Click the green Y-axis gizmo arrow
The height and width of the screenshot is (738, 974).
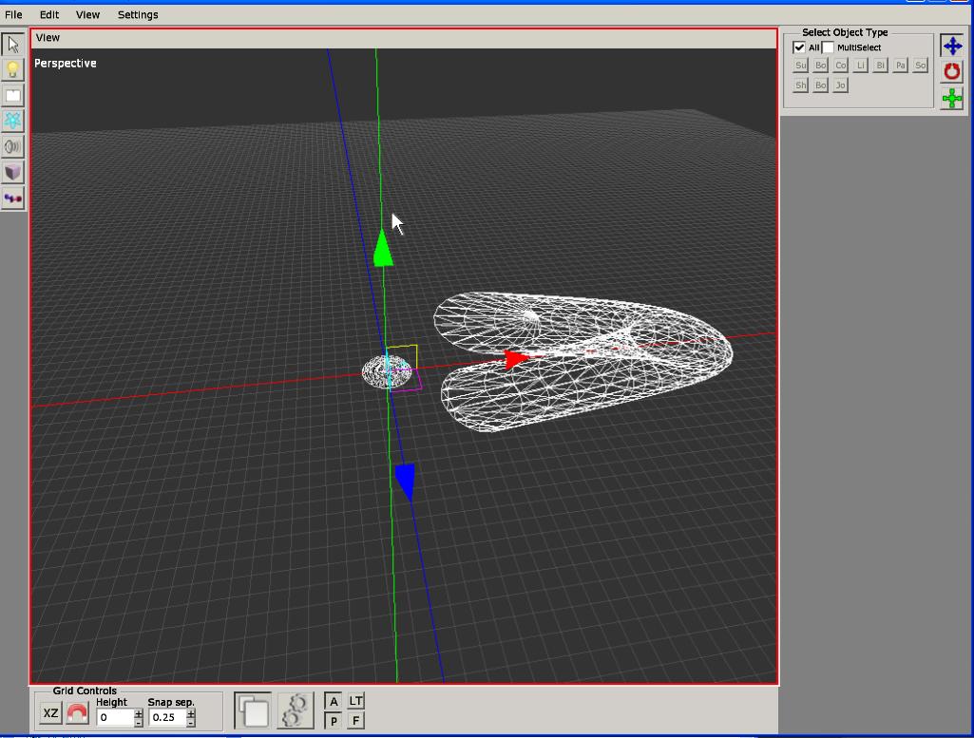click(x=382, y=249)
